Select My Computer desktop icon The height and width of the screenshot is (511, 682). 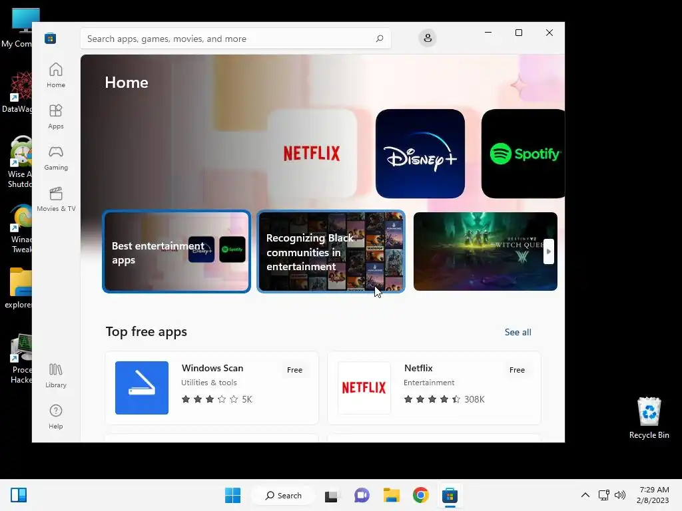pos(17,28)
